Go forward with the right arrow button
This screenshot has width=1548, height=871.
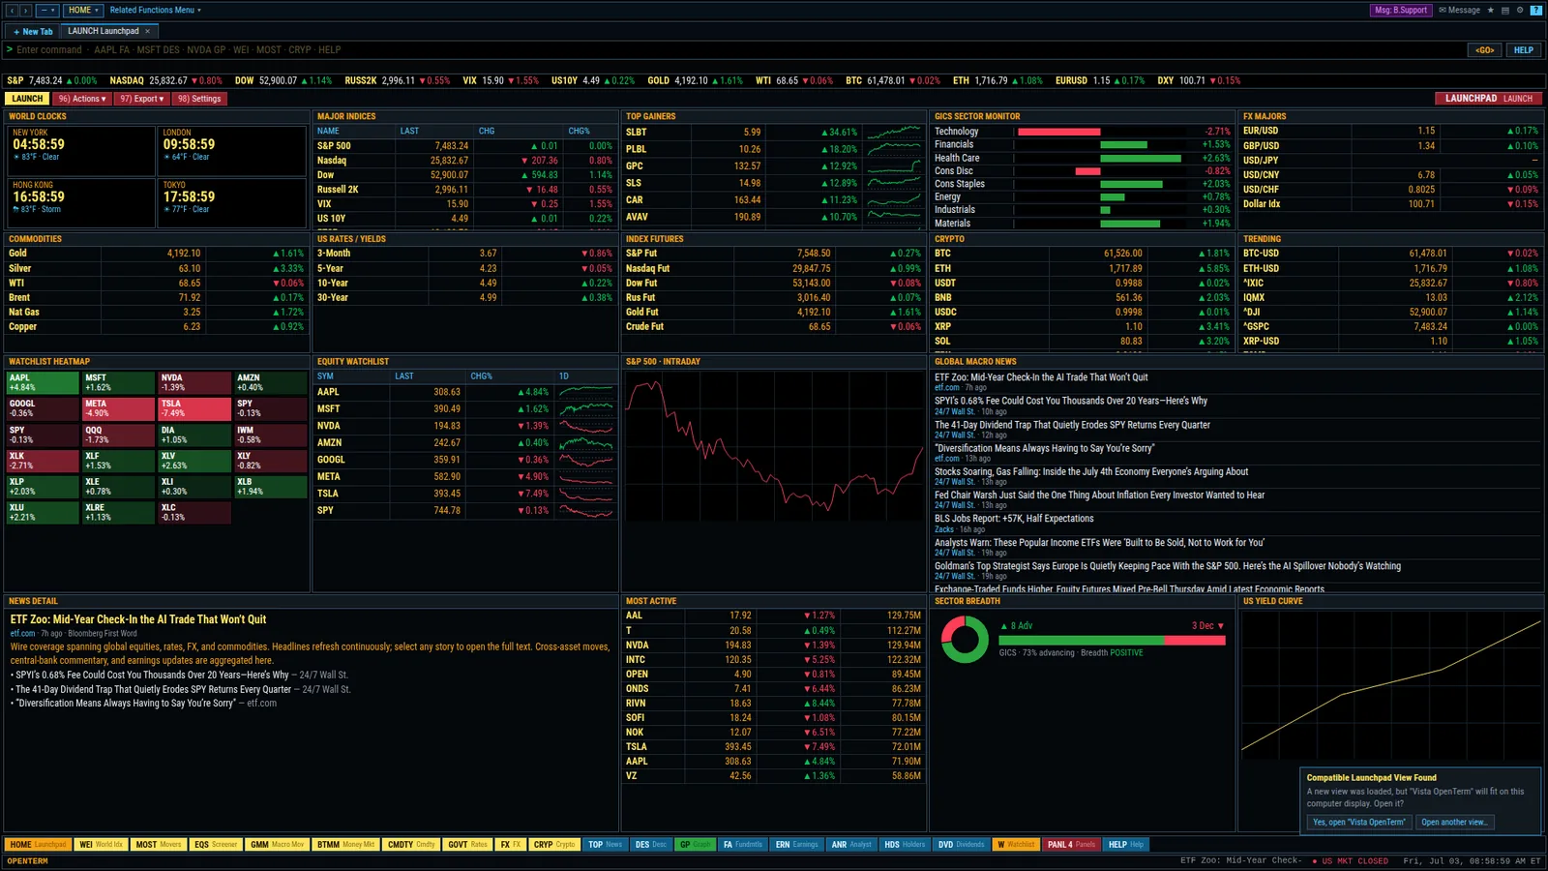pyautogui.click(x=26, y=10)
